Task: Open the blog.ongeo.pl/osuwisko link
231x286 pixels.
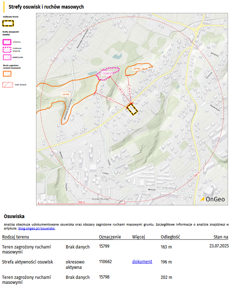Action: click(x=36, y=228)
